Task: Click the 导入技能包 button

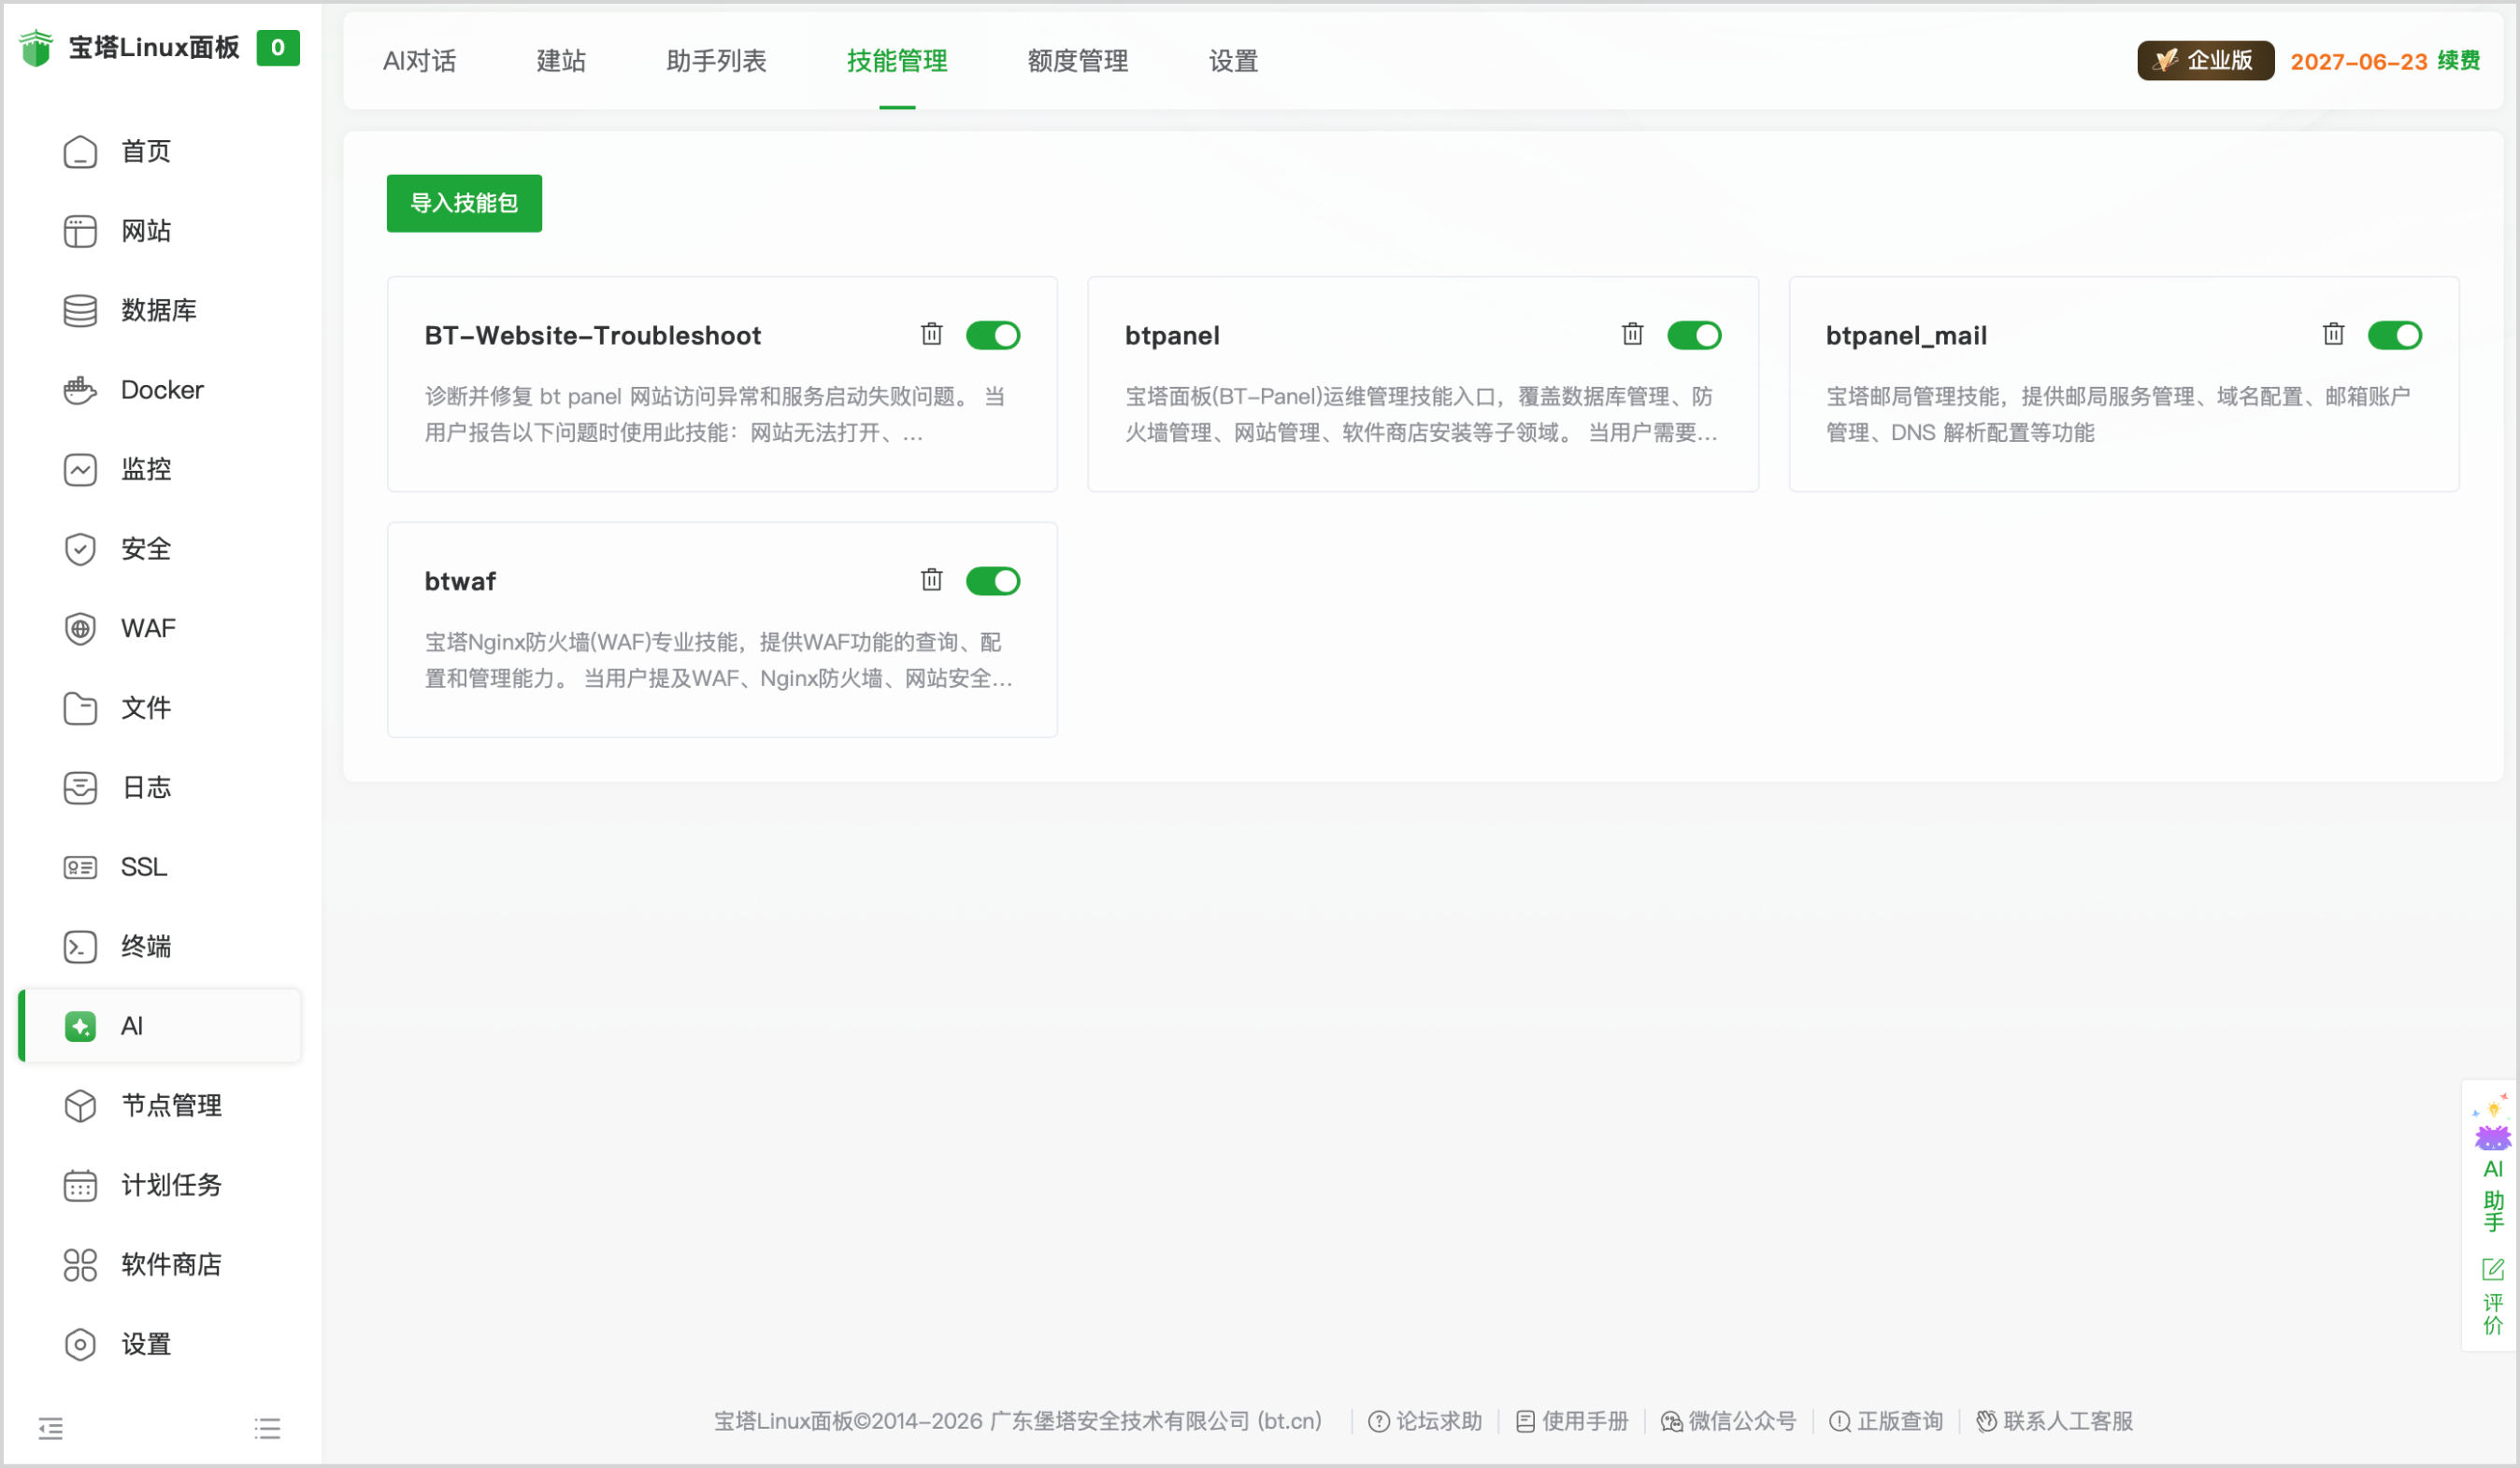Action: click(464, 203)
